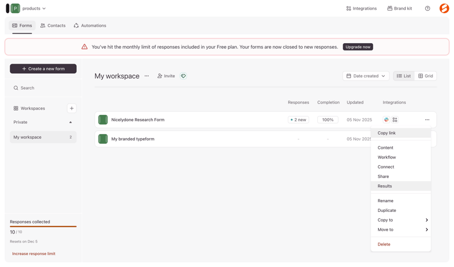Select My workspace in the sidebar
Image resolution: width=454 pixels, height=267 pixels.
tap(43, 137)
